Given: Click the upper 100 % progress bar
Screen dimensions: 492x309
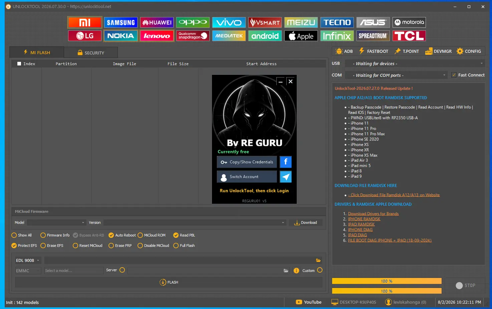Looking at the screenshot, I should [387, 281].
